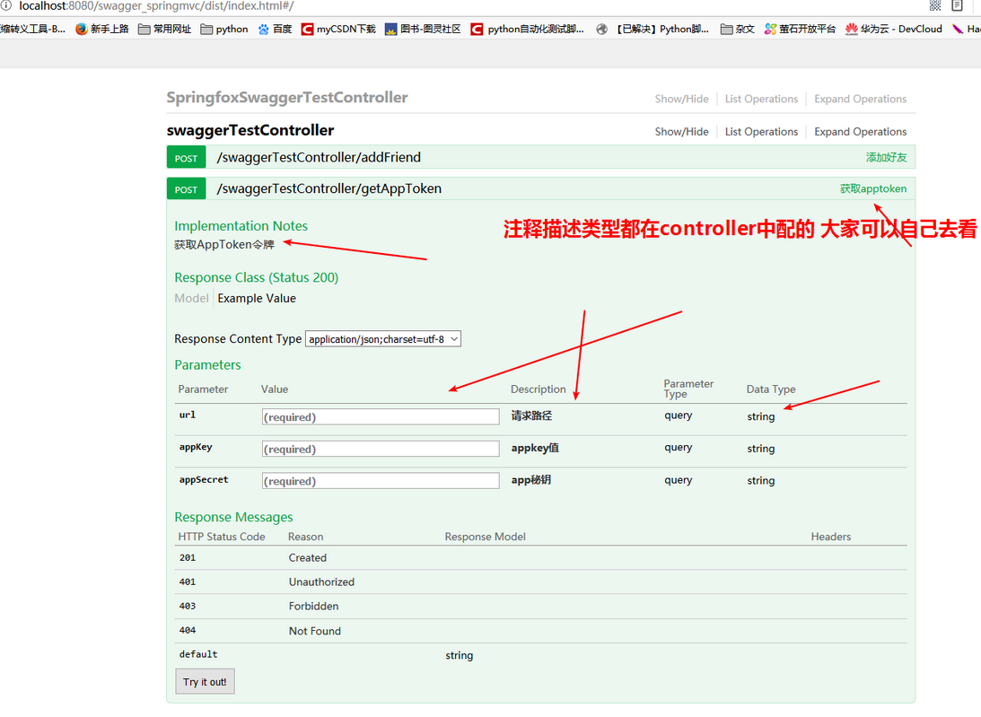This screenshot has height=717, width=981.
Task: Open the 百度 bookmark
Action: [275, 29]
